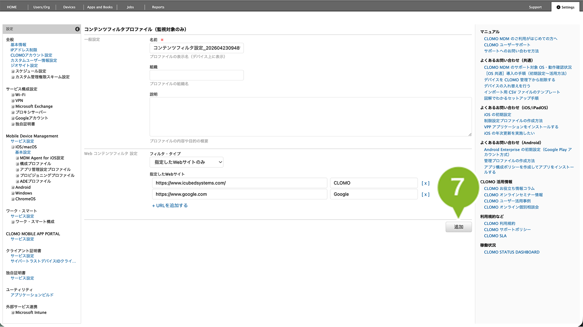The image size is (583, 327).
Task: Expand the Android tree node
Action: [x=13, y=188]
